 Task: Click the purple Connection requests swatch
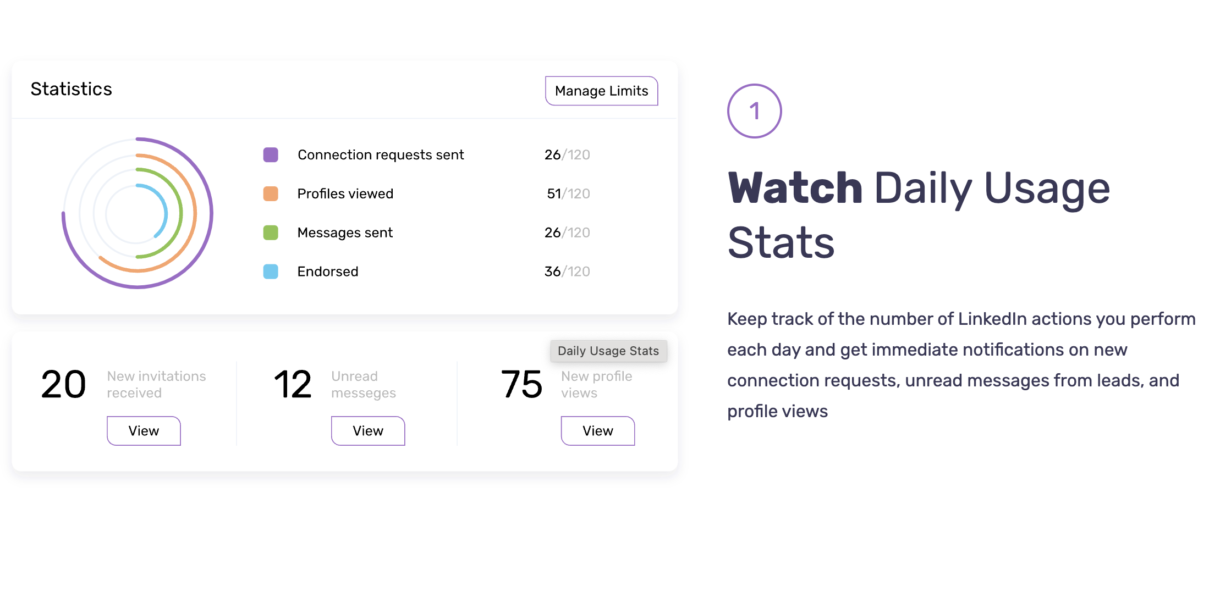[x=271, y=155]
